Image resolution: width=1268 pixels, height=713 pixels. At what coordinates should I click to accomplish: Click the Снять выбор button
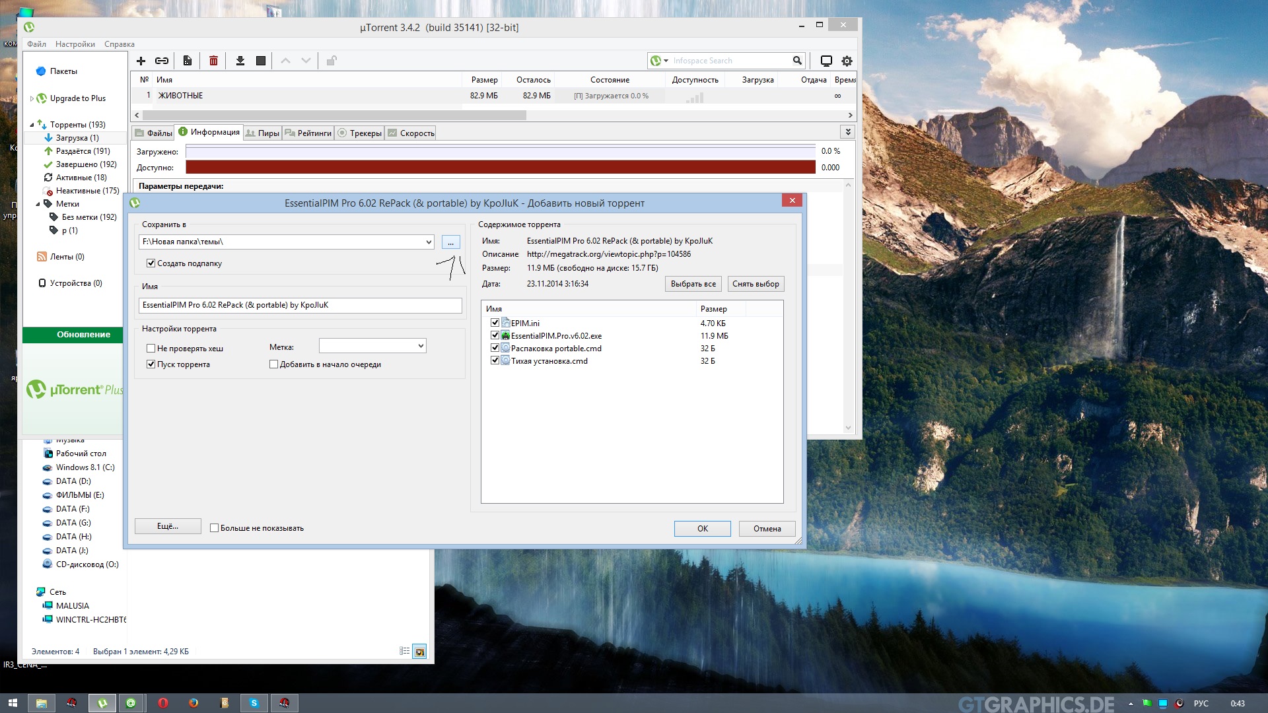click(756, 284)
